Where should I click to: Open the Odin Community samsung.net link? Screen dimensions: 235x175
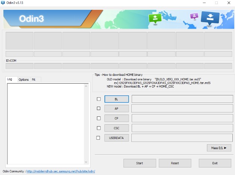[x=61, y=171]
